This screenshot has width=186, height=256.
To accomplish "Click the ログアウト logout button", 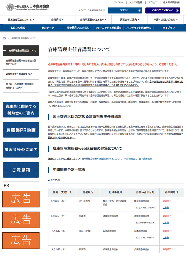I will pyautogui.click(x=125, y=10).
